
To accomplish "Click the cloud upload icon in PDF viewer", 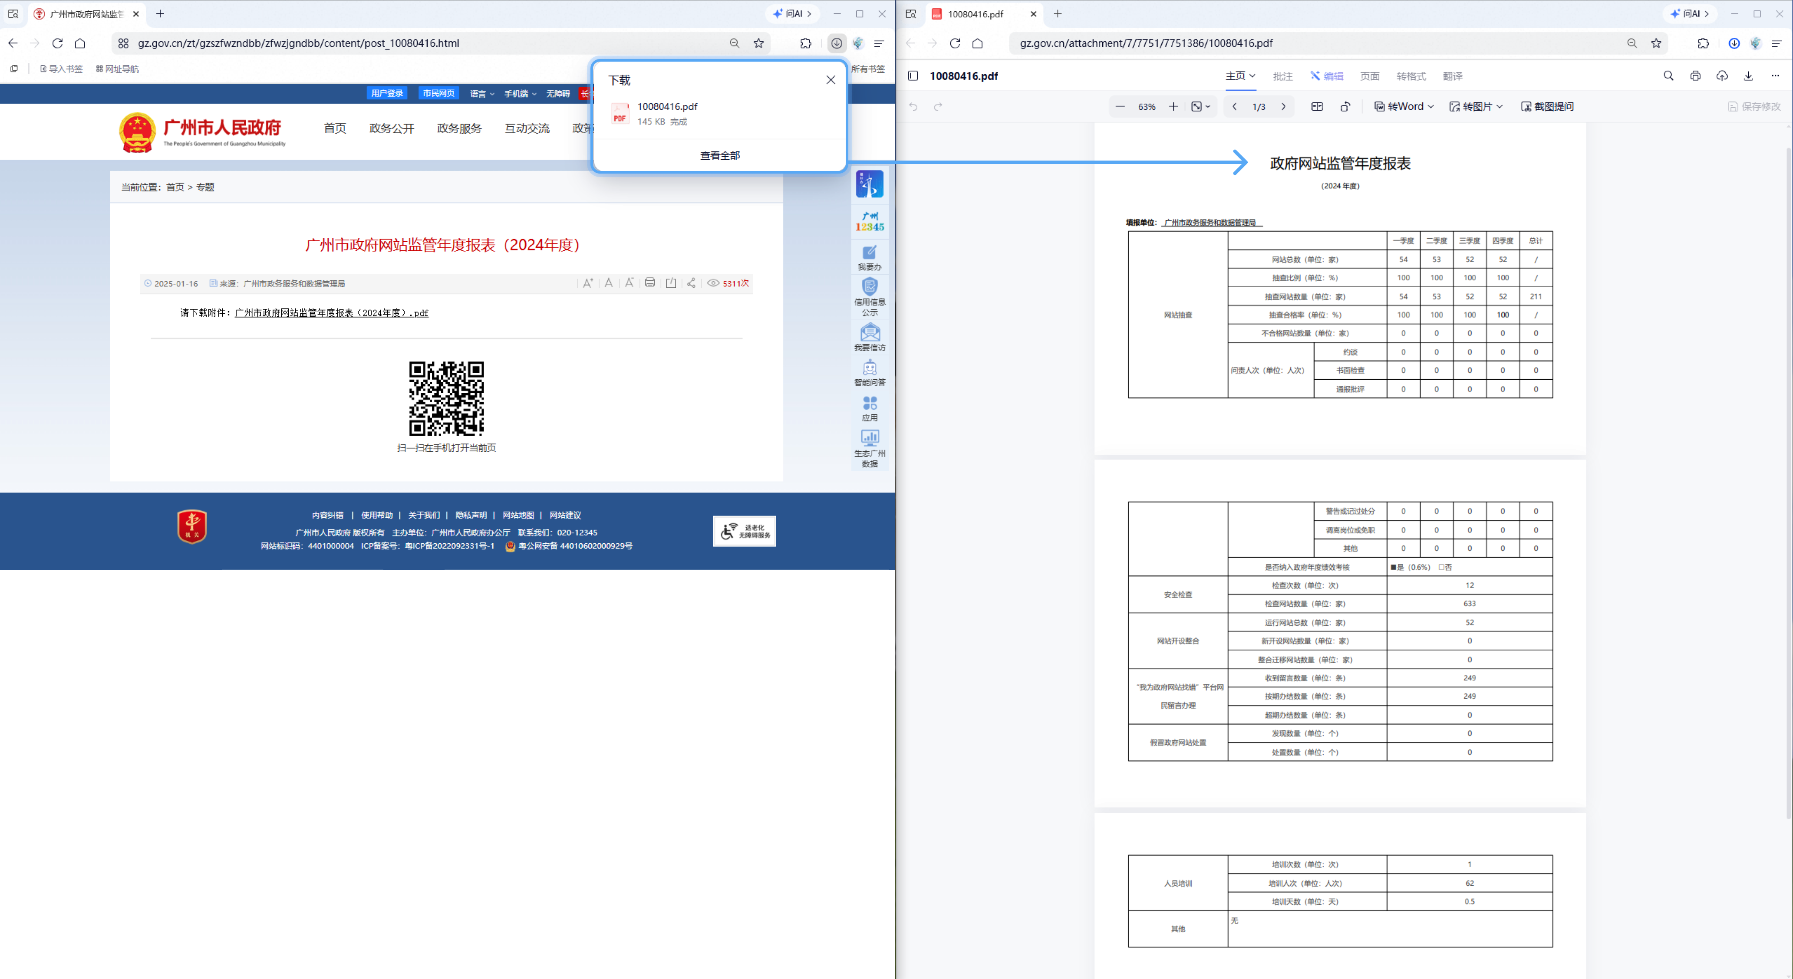I will (1721, 76).
